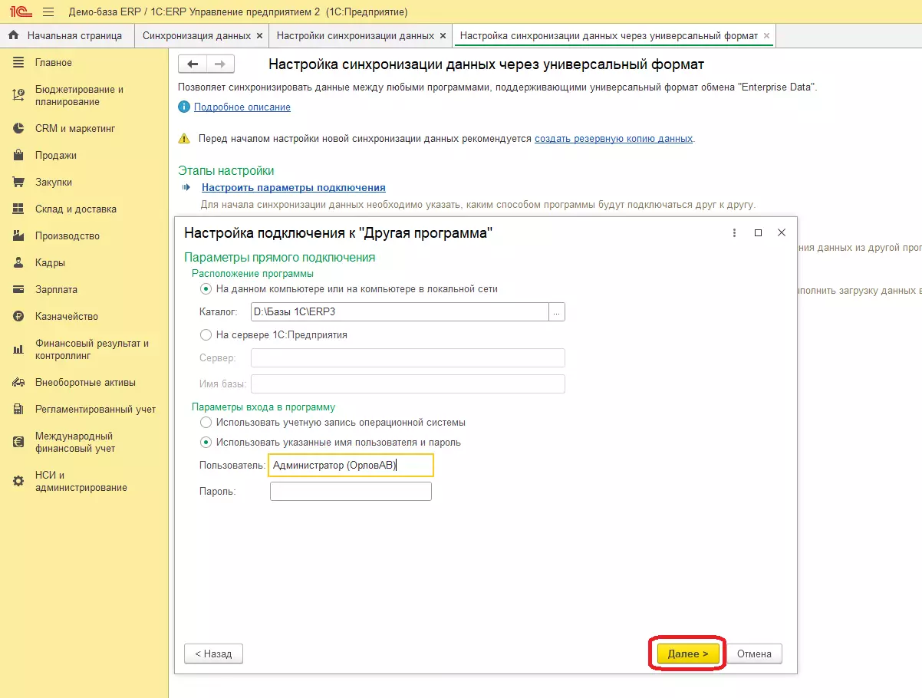Click the home icon on Начальная страница tab

click(13, 35)
